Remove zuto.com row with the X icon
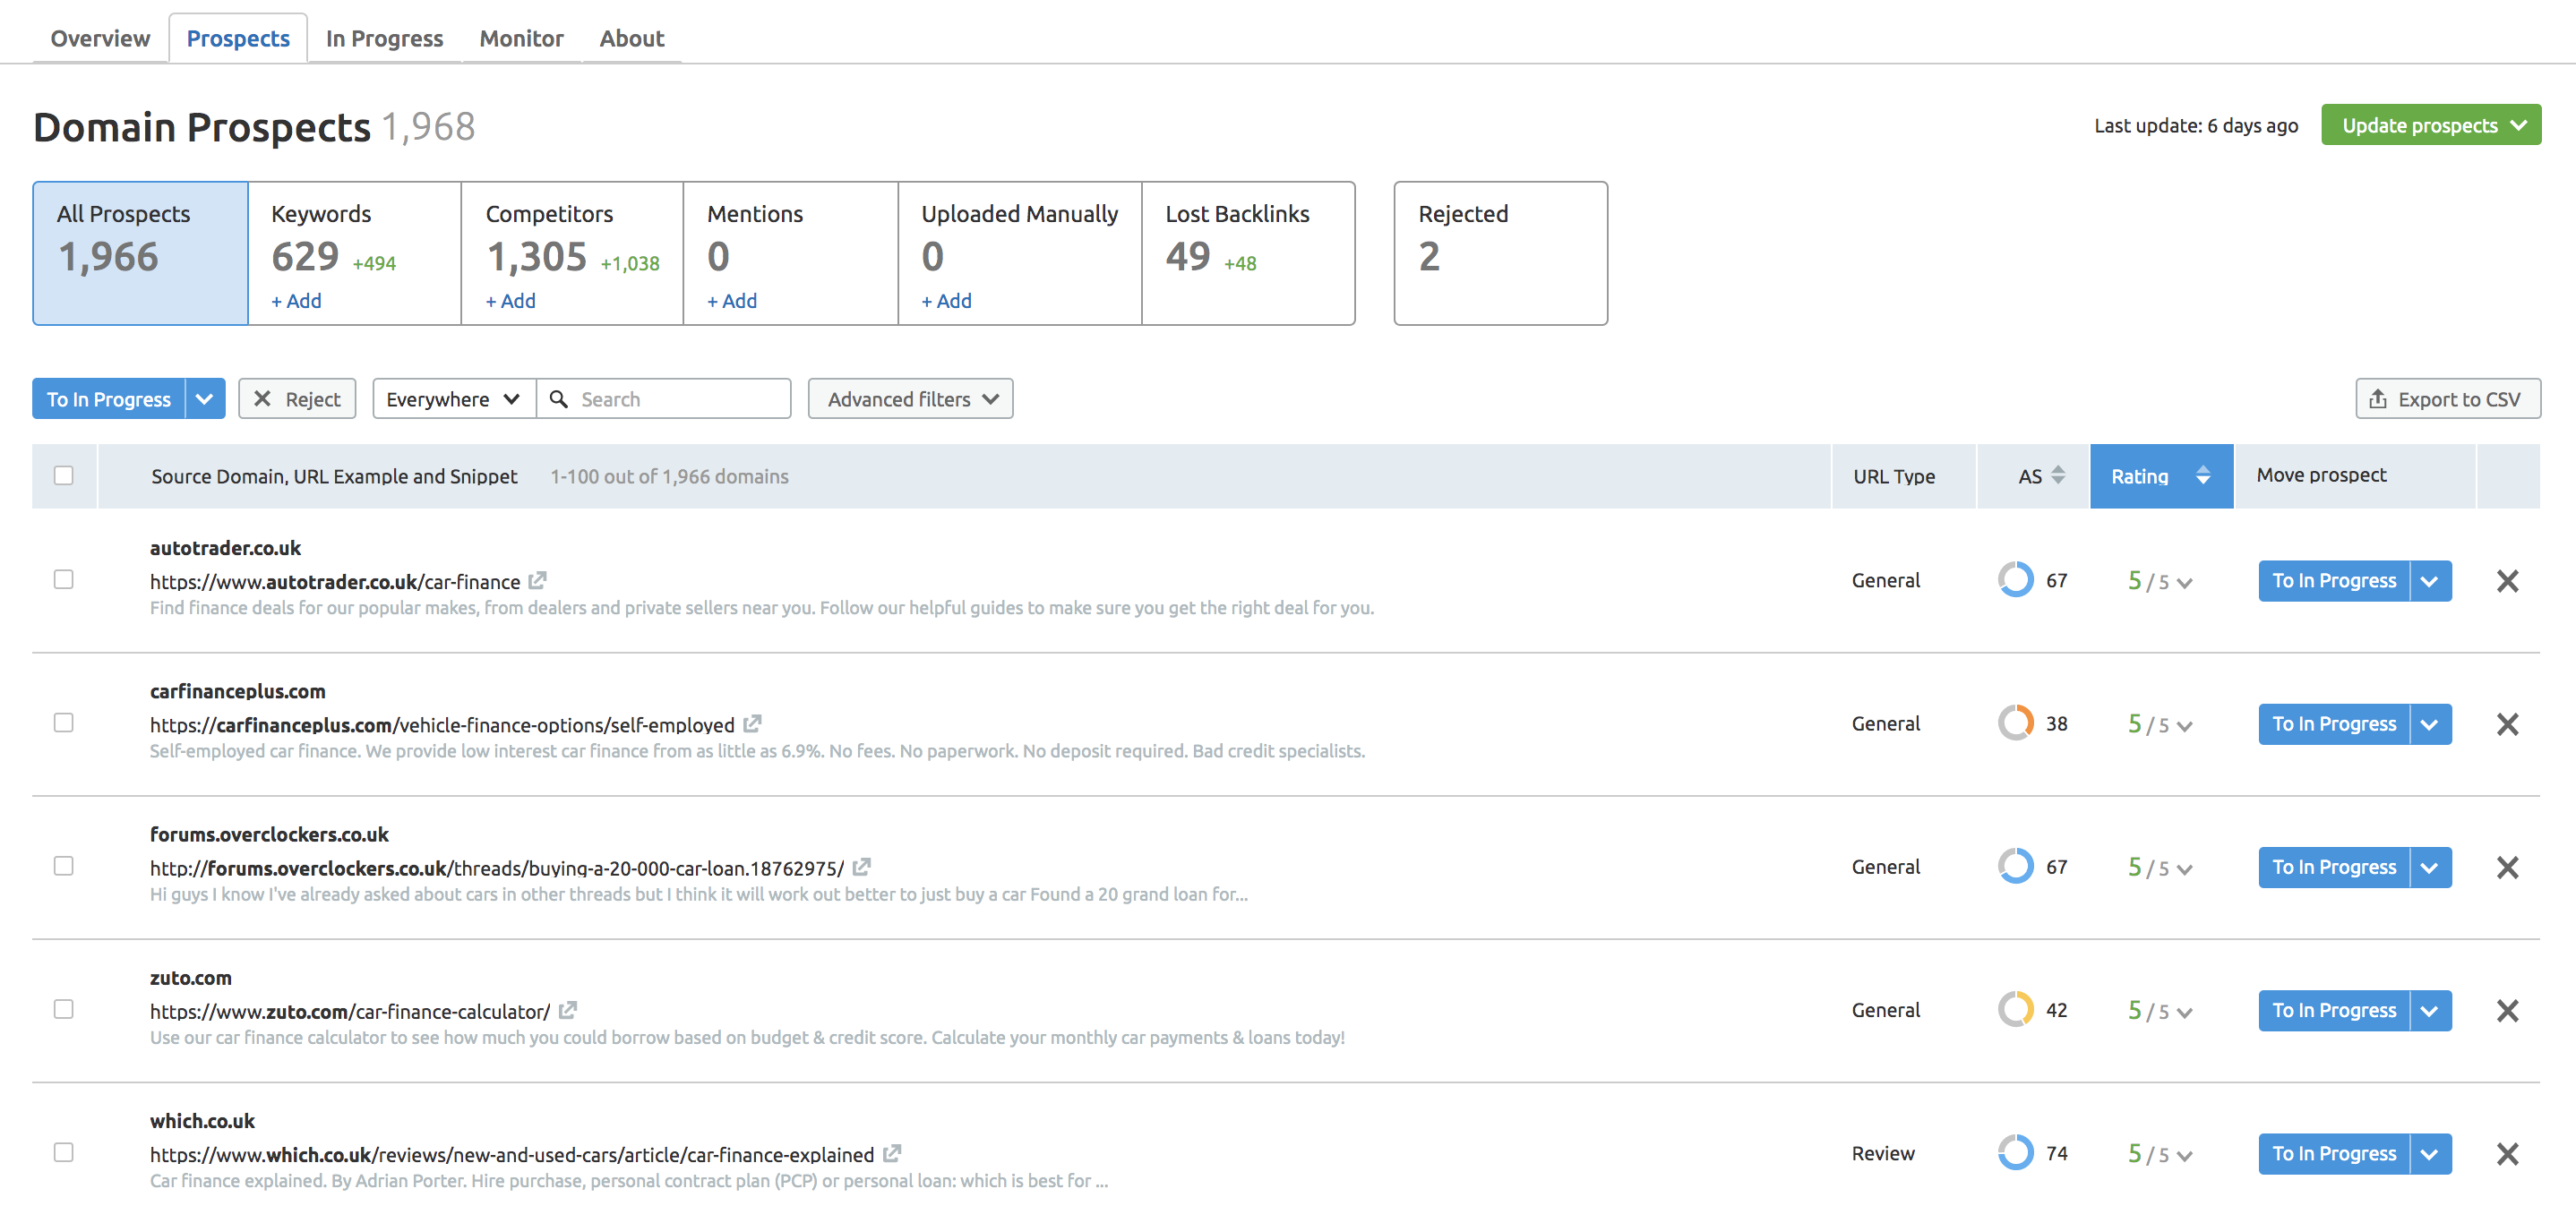 (2508, 1010)
